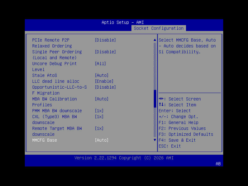Select the Remote Target MBA BW label

[x=57, y=128]
